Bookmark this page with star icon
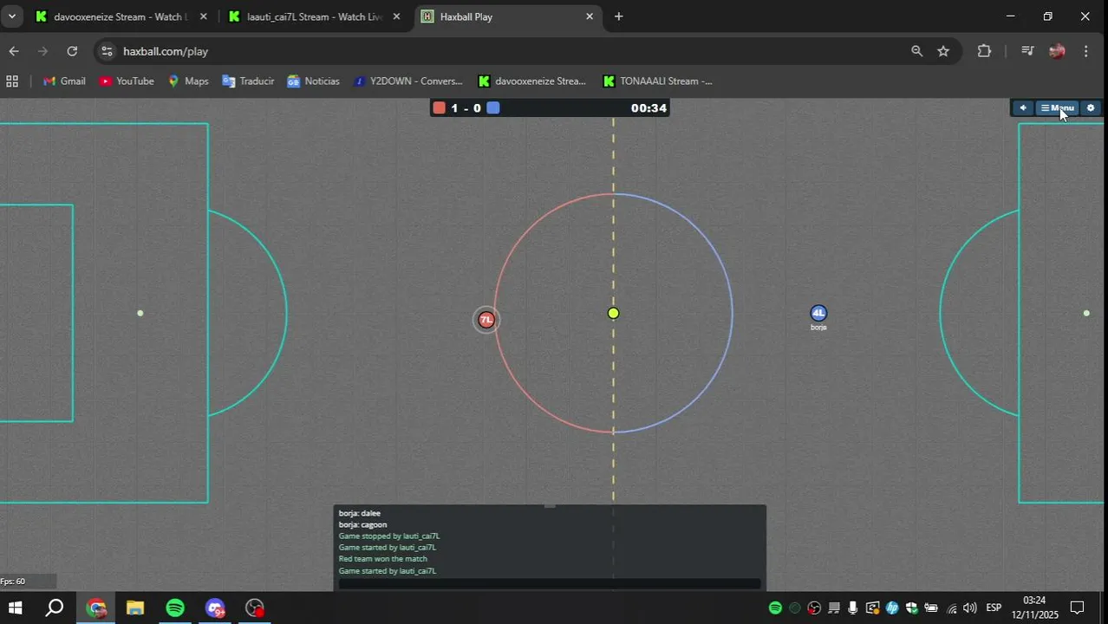Viewport: 1108px width, 624px height. (943, 51)
